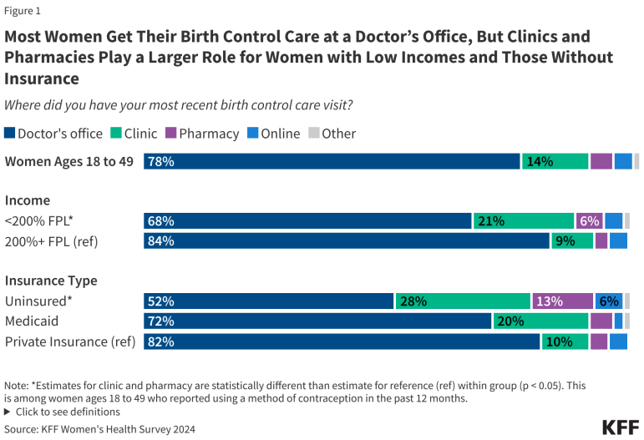Click the gray Other legend swatch
Screen dimensions: 644x440
313,134
